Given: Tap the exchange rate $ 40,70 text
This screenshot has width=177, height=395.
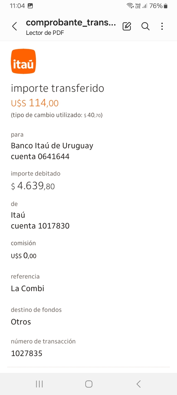Looking at the screenshot, I should click(93, 115).
